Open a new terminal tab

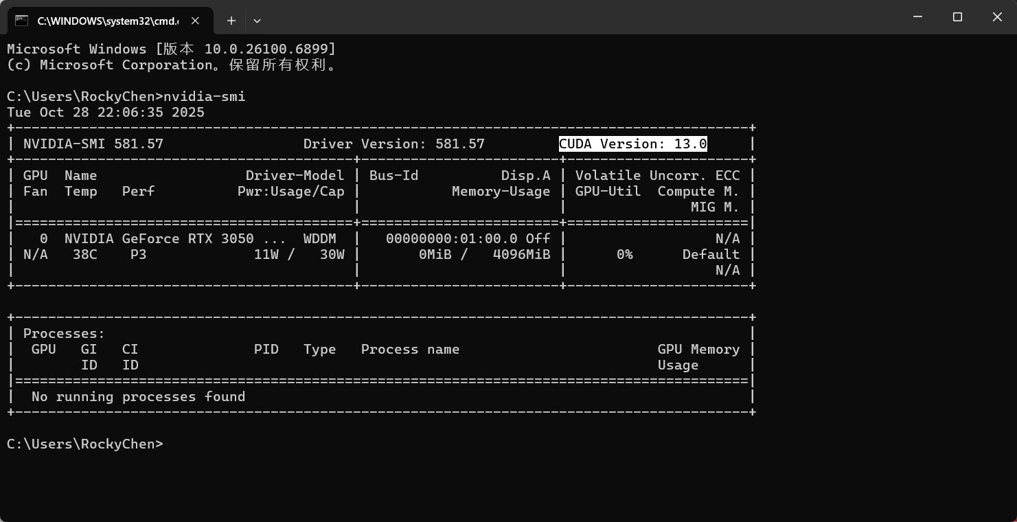coord(231,21)
